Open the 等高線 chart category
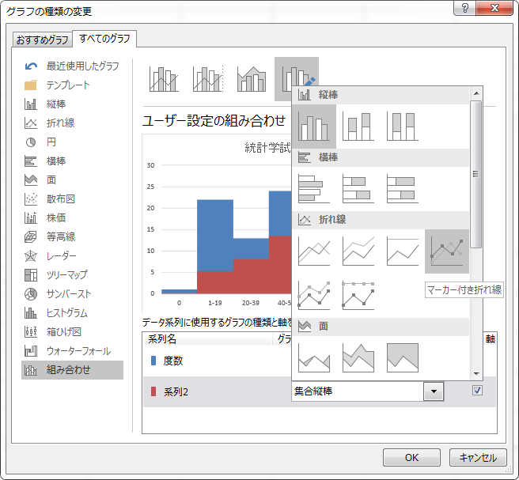 pos(72,237)
